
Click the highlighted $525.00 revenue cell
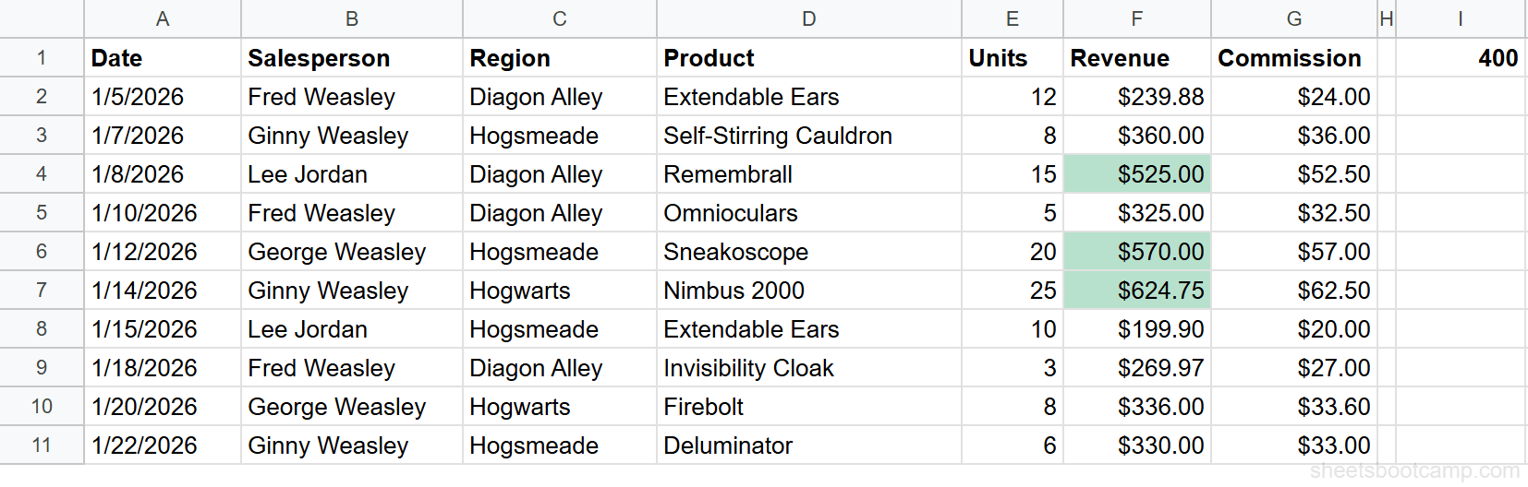pyautogui.click(x=1137, y=174)
